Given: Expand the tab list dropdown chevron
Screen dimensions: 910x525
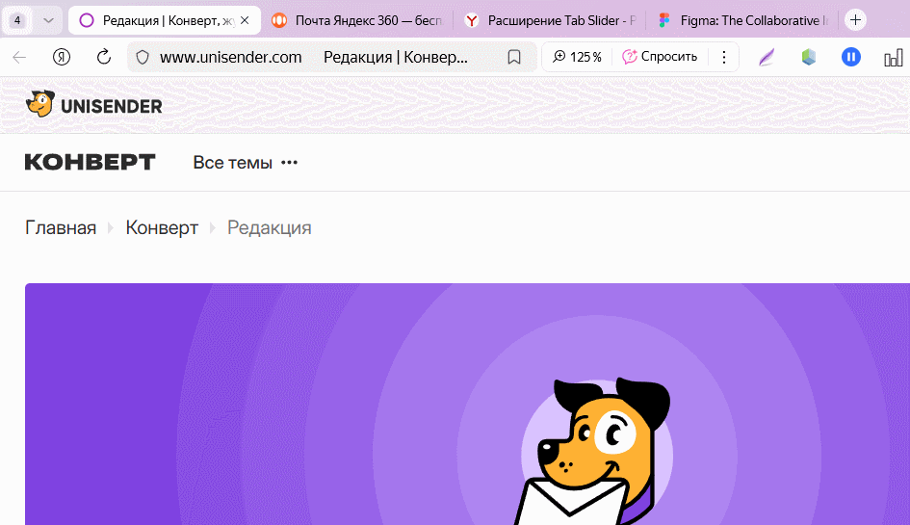Looking at the screenshot, I should pos(49,20).
